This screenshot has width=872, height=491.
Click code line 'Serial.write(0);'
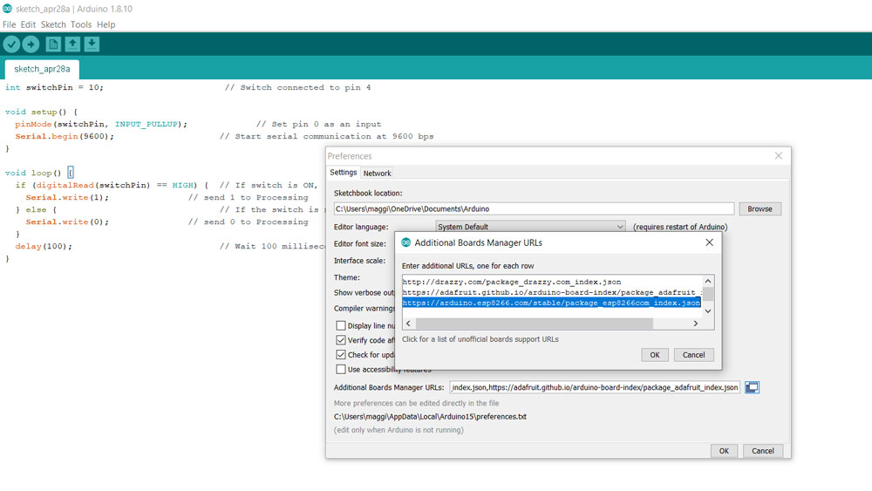click(x=67, y=222)
